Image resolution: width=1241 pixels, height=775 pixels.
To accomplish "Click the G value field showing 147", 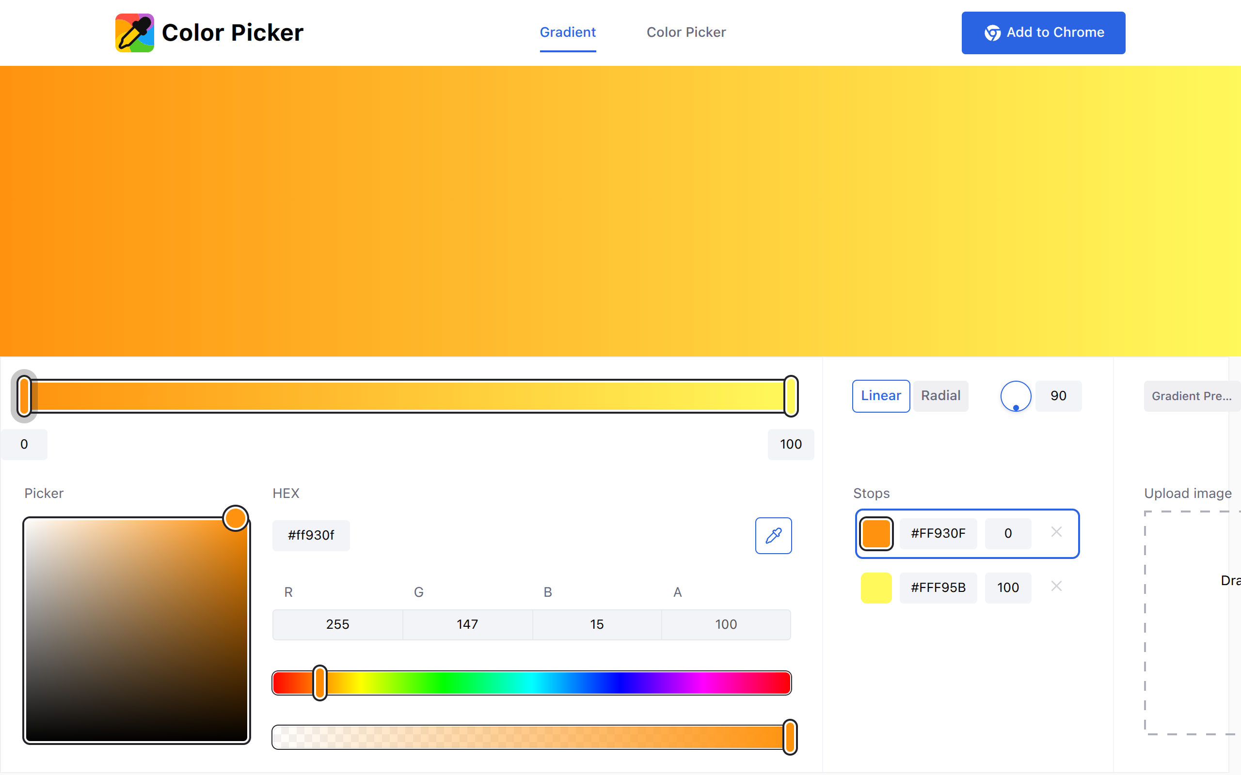I will pos(467,624).
